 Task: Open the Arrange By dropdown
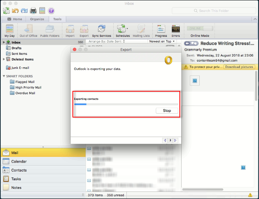click(x=107, y=41)
